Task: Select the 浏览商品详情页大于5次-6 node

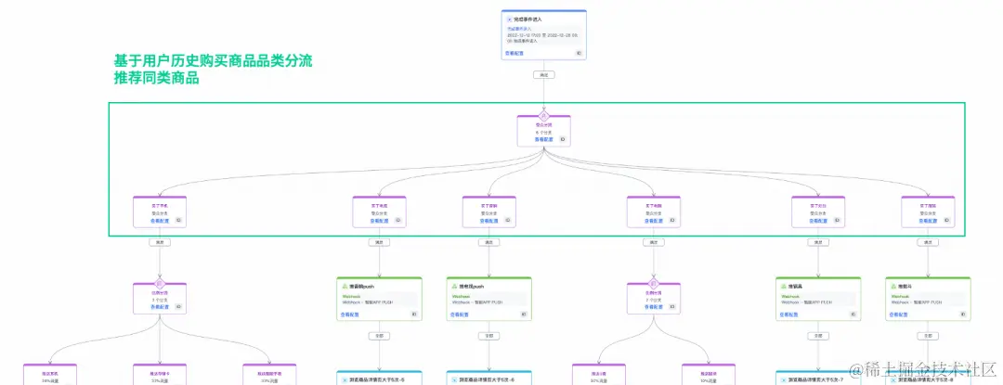Action: tap(488, 378)
